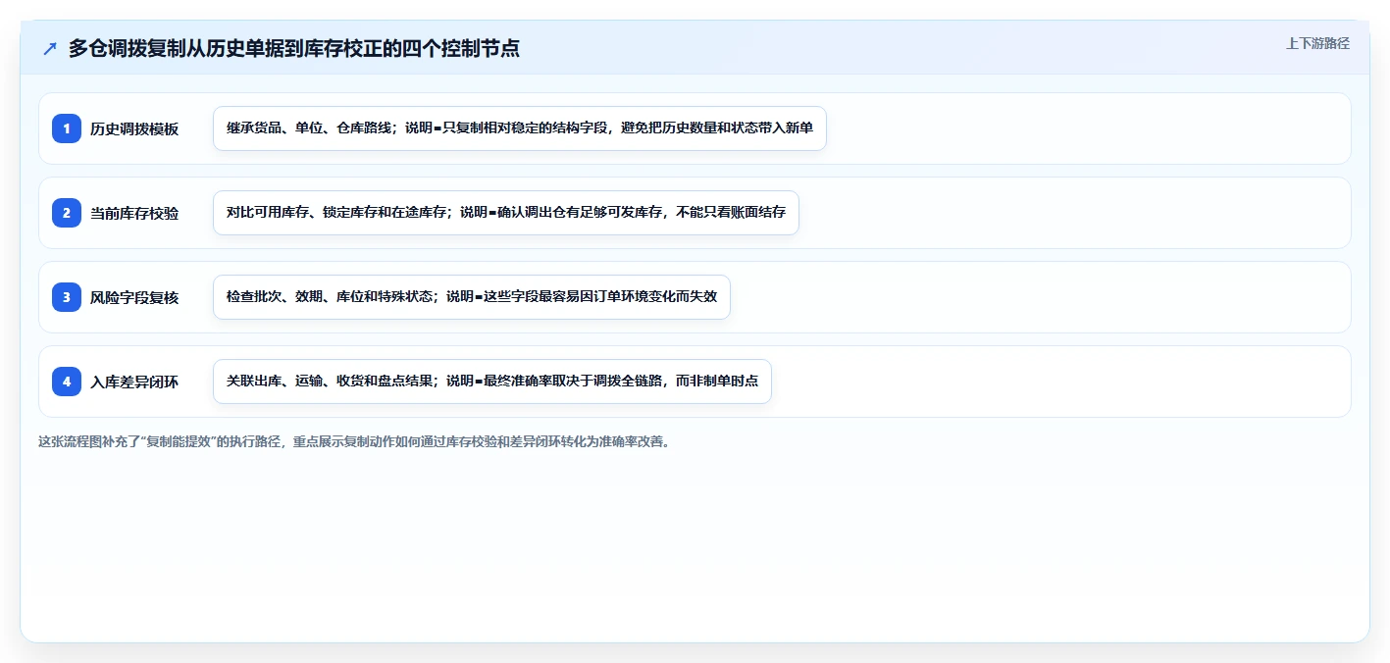Open the 继承货品、单位、仓库路线 description box
The width and height of the screenshot is (1390, 663).
pyautogui.click(x=520, y=128)
